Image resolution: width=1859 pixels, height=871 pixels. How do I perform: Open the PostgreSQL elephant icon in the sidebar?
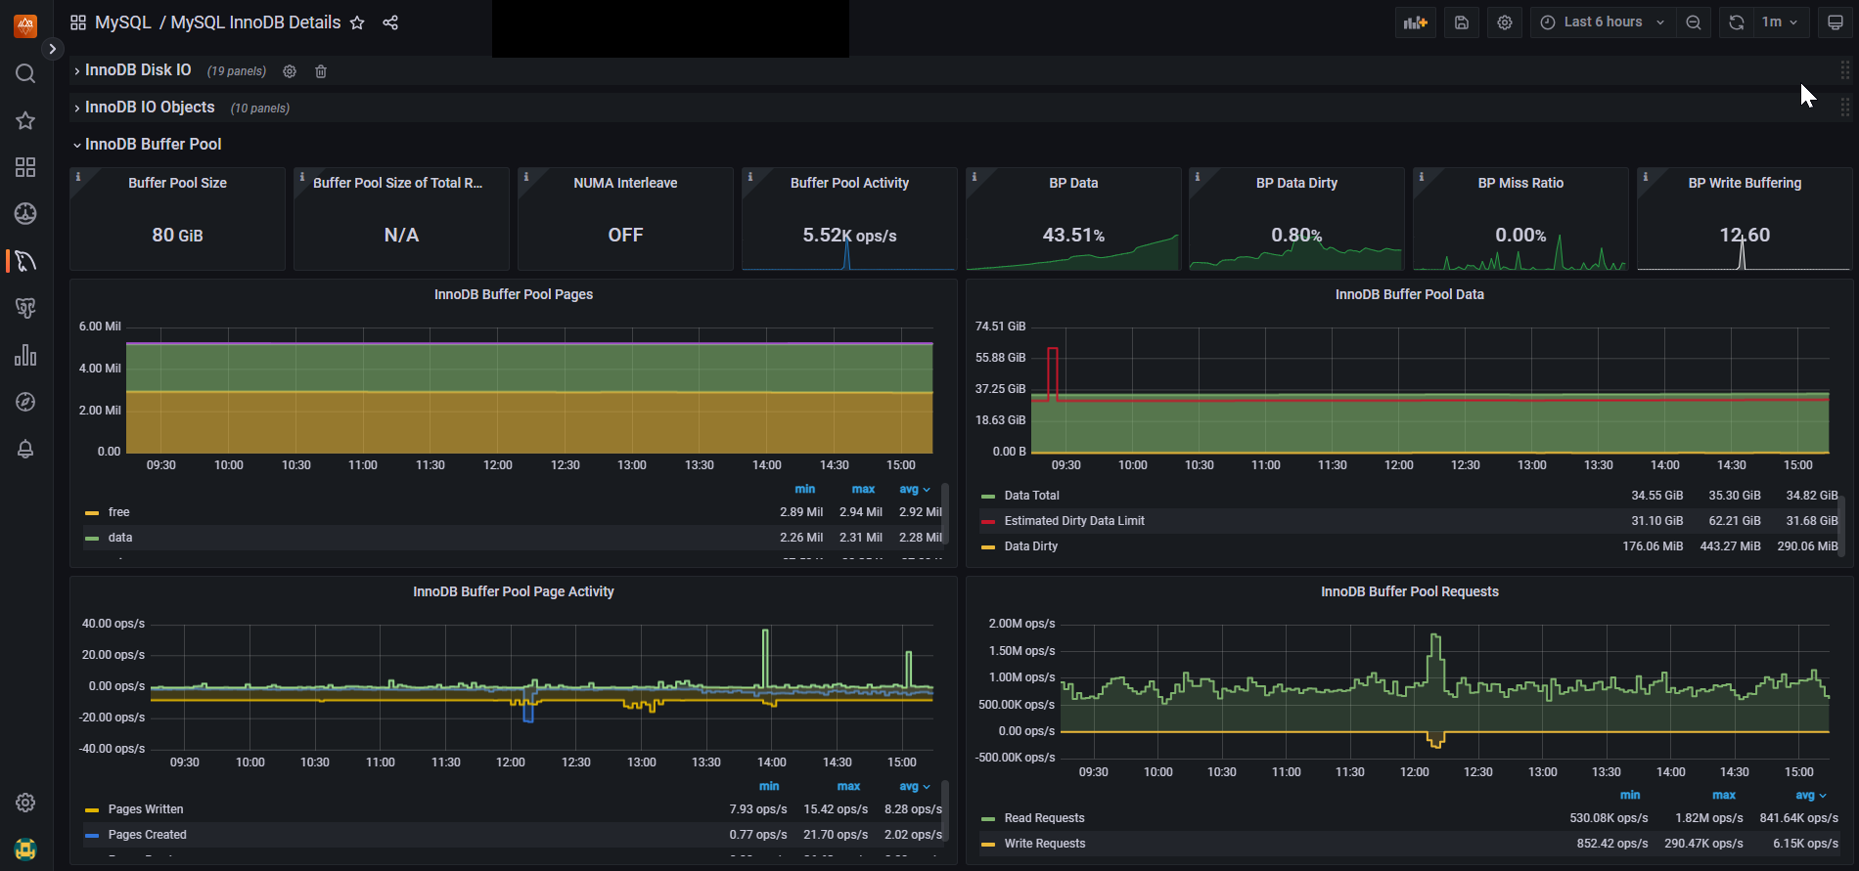tap(25, 308)
